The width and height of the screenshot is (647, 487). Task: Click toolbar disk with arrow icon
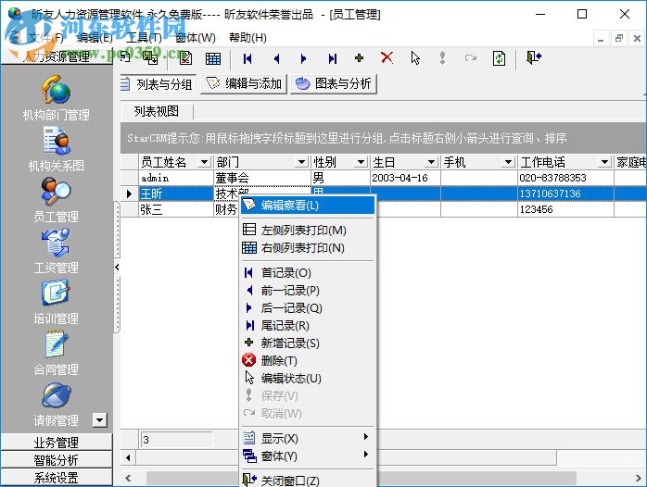pyautogui.click(x=150, y=58)
